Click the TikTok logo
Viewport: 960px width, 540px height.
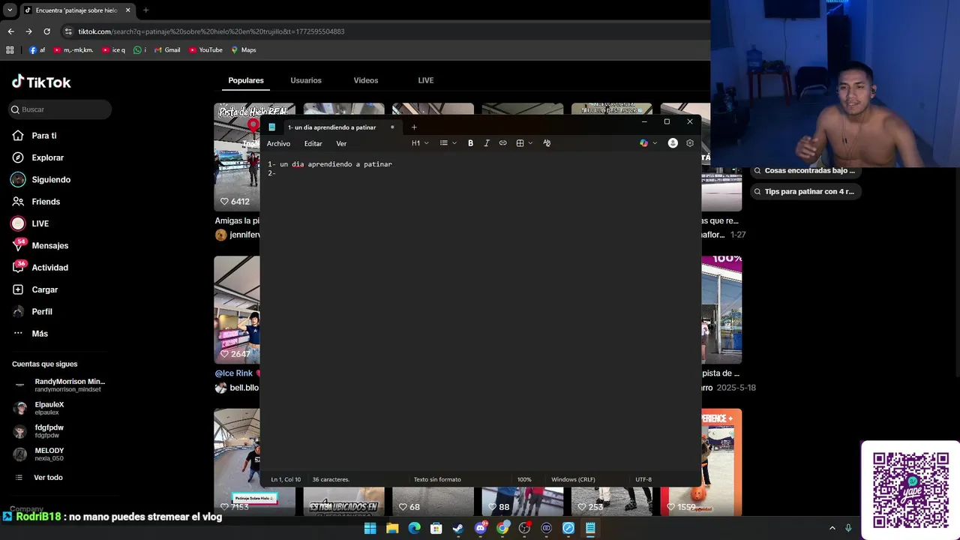coord(41,82)
